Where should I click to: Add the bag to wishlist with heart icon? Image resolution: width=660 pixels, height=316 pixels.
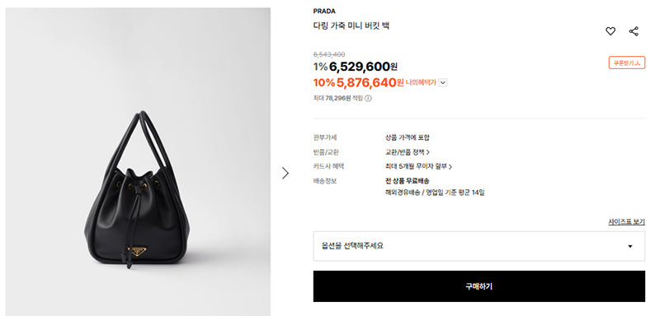coord(610,31)
